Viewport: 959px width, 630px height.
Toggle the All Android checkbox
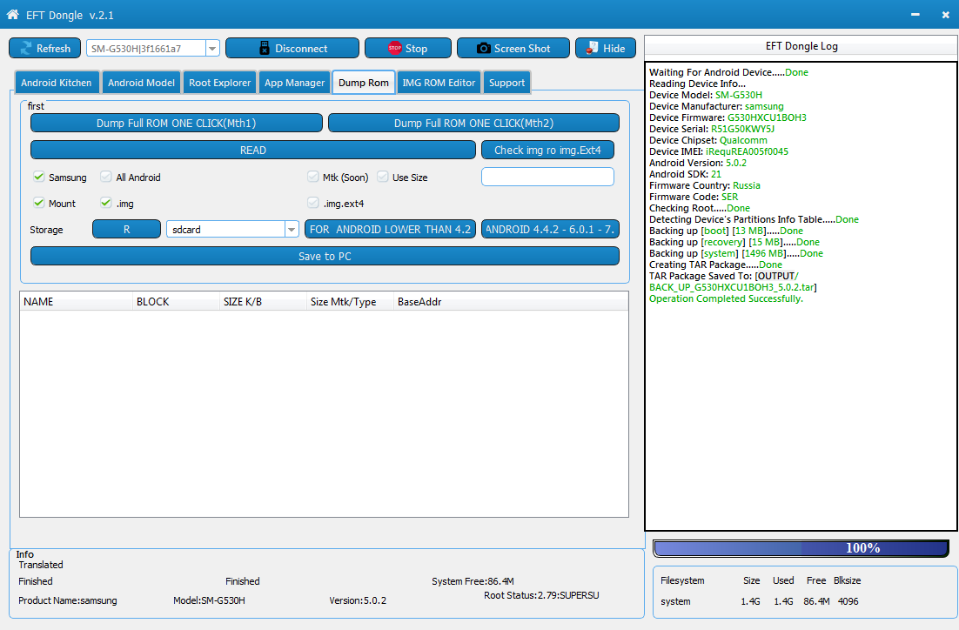tap(106, 177)
